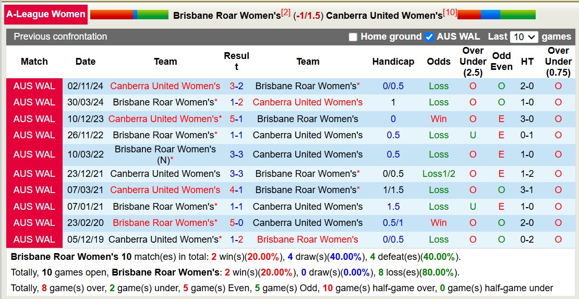Click the 8 loss(es)(80.00%) summary text
579x299 pixels.
(417, 273)
